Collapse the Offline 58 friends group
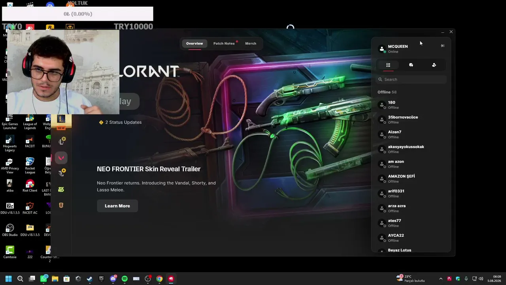Screen dimensions: 506x285 387,92
